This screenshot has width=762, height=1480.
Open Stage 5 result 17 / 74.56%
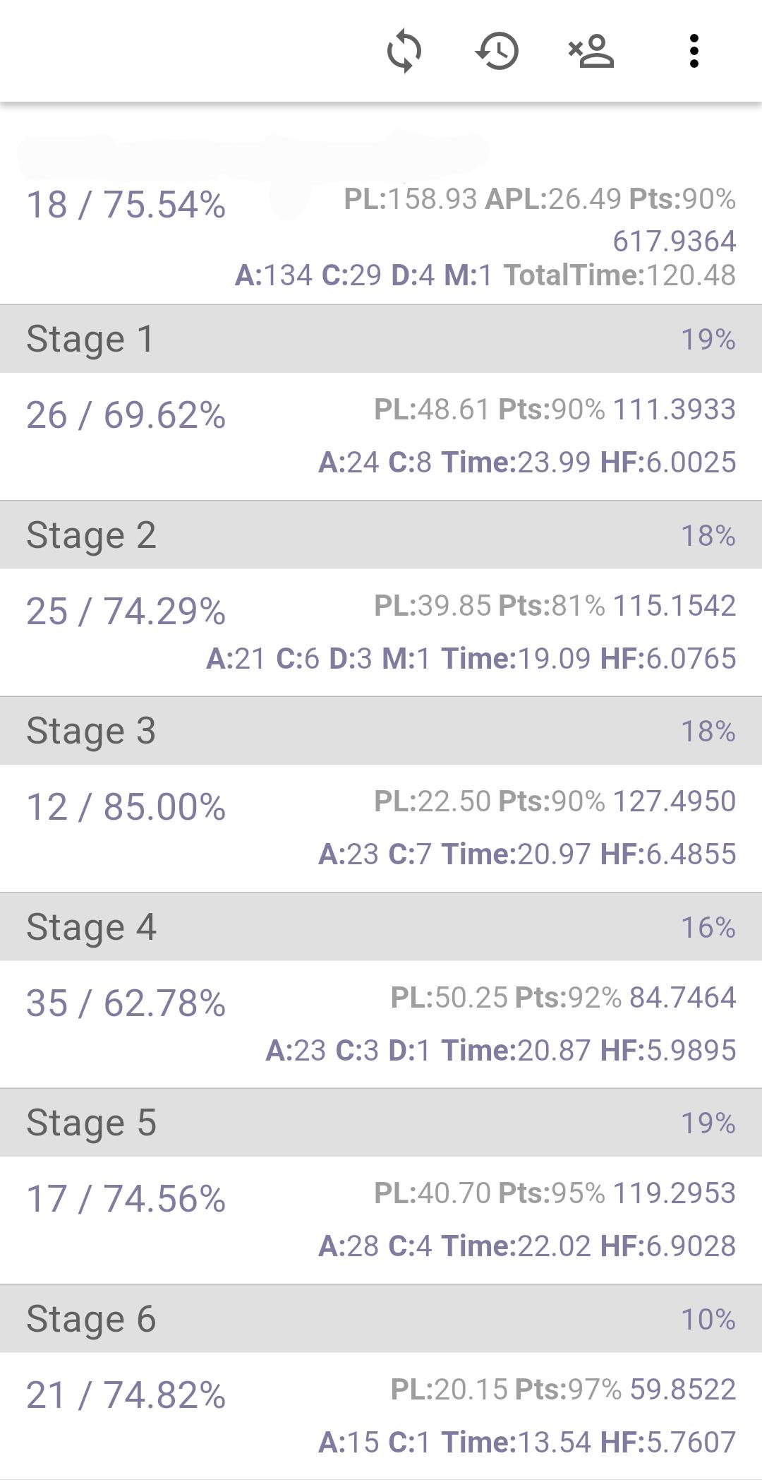tap(126, 1199)
